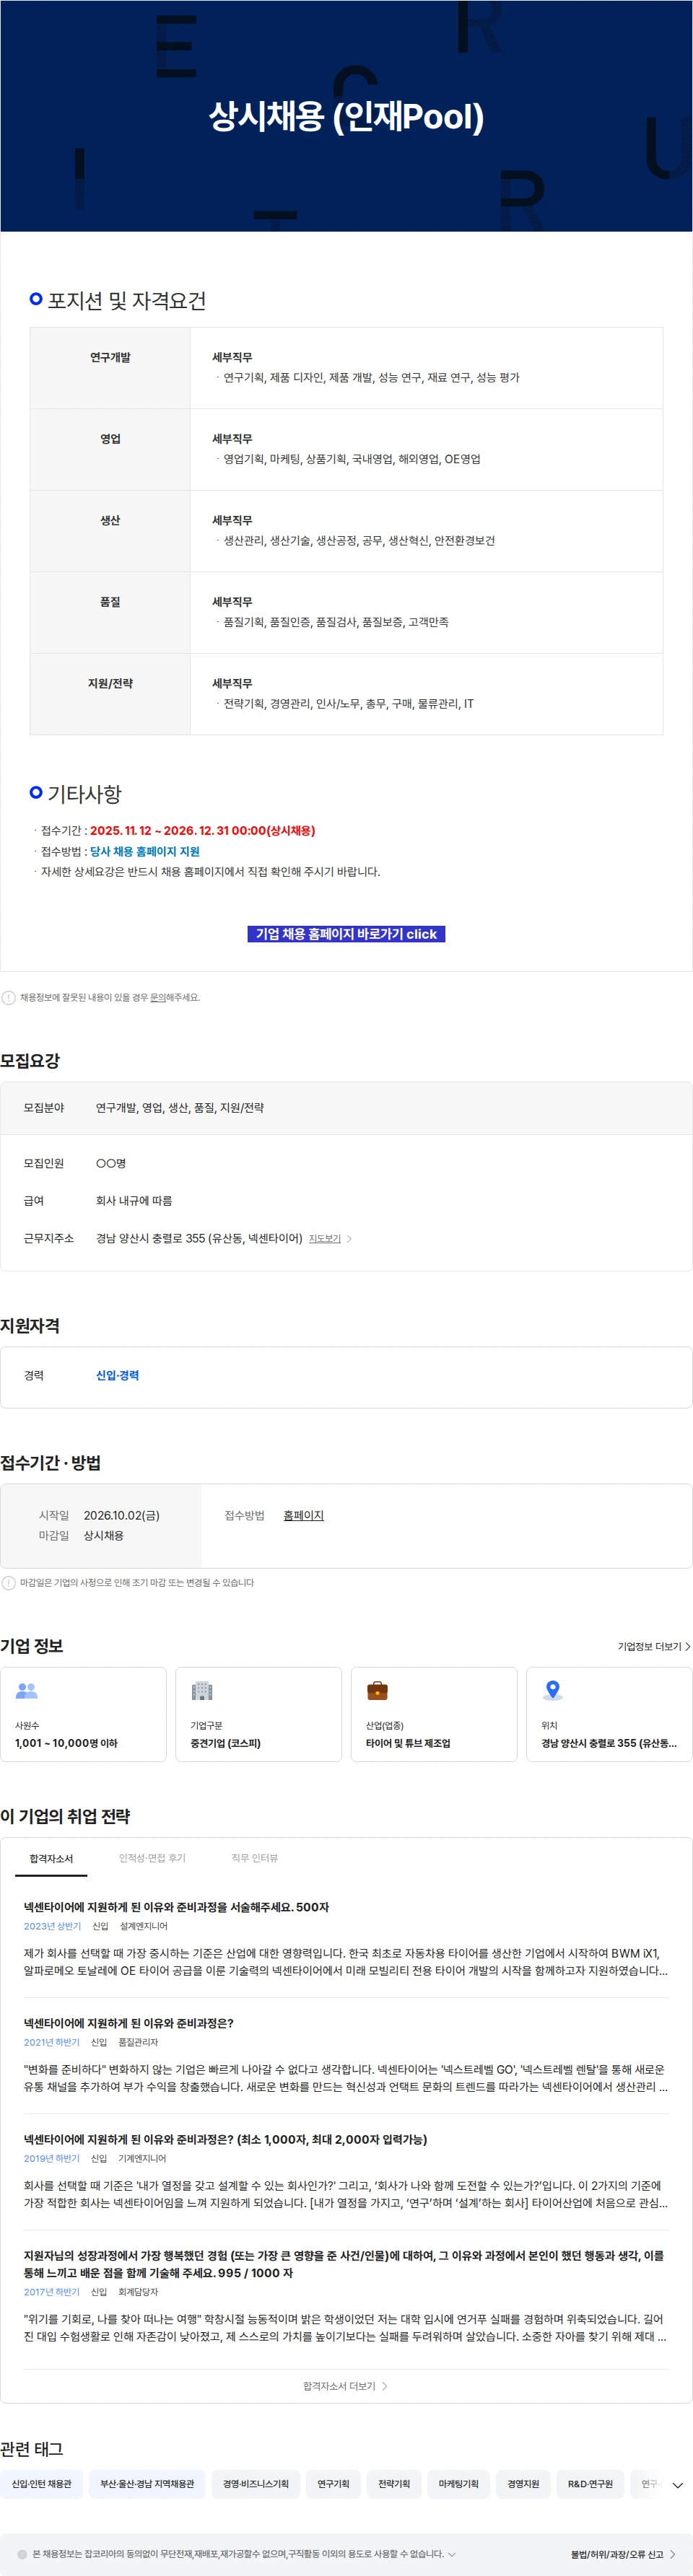Viewport: 693px width, 2576px height.
Task: Open the 지도보기 map link
Action: tap(324, 1238)
